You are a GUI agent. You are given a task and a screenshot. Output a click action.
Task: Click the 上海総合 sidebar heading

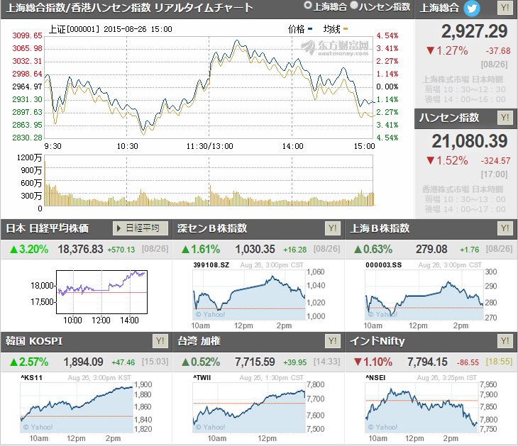pyautogui.click(x=439, y=8)
